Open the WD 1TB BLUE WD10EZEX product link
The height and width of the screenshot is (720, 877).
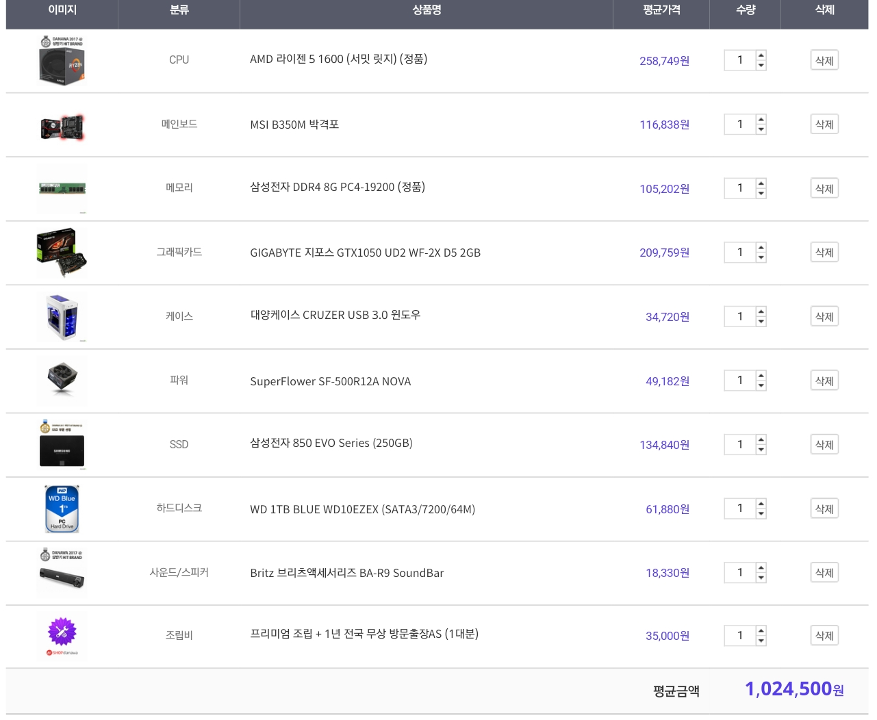tap(362, 509)
